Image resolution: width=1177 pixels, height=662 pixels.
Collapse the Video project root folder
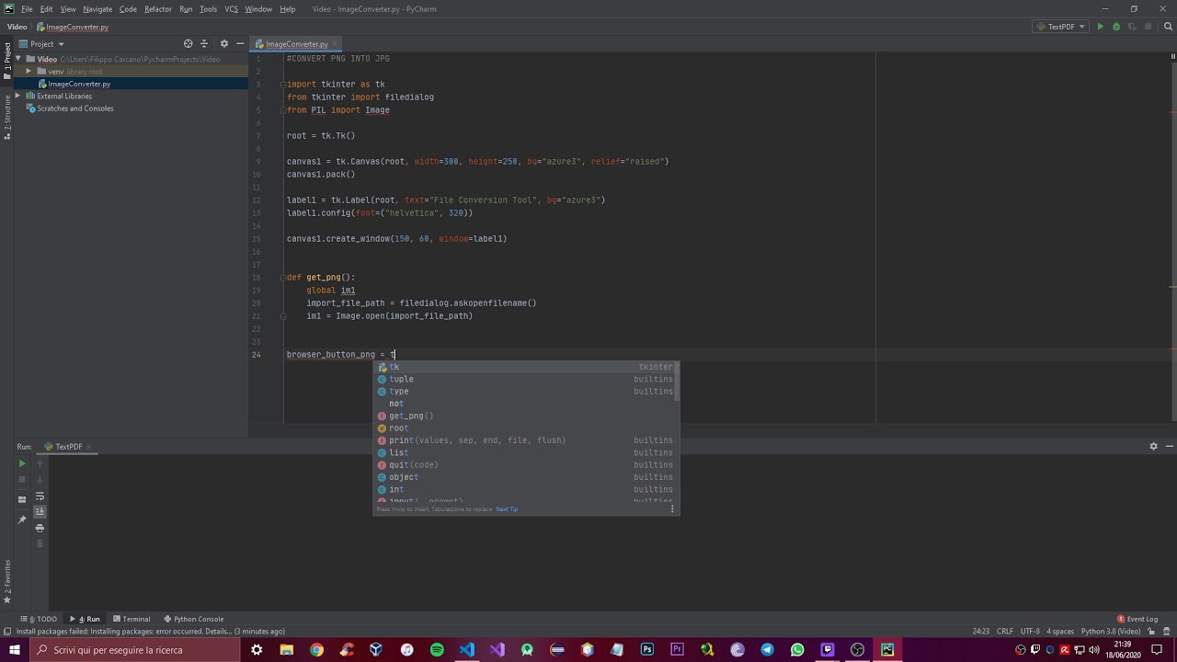click(17, 59)
